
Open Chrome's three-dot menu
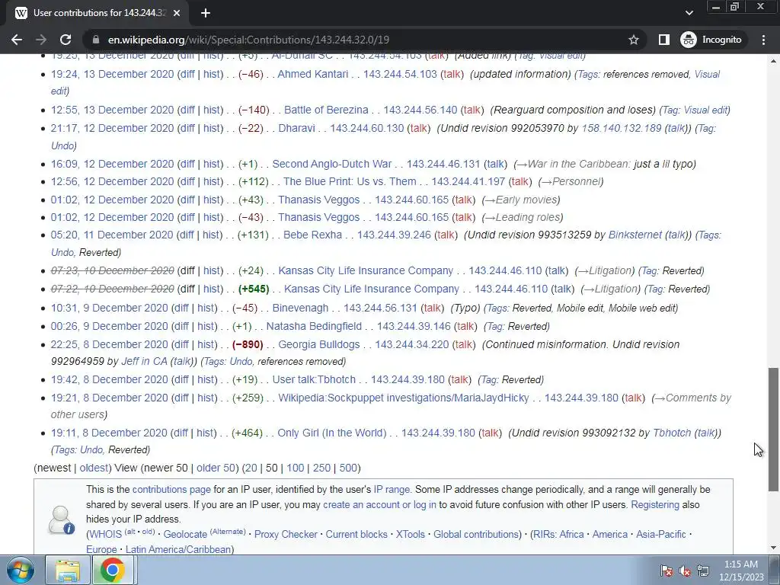(763, 40)
